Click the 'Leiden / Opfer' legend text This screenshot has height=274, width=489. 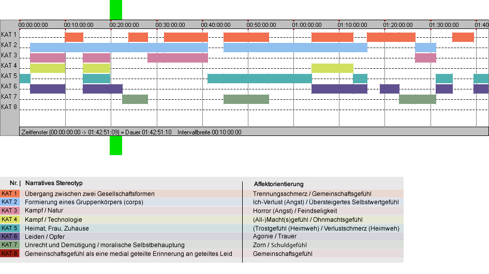pyautogui.click(x=45, y=237)
